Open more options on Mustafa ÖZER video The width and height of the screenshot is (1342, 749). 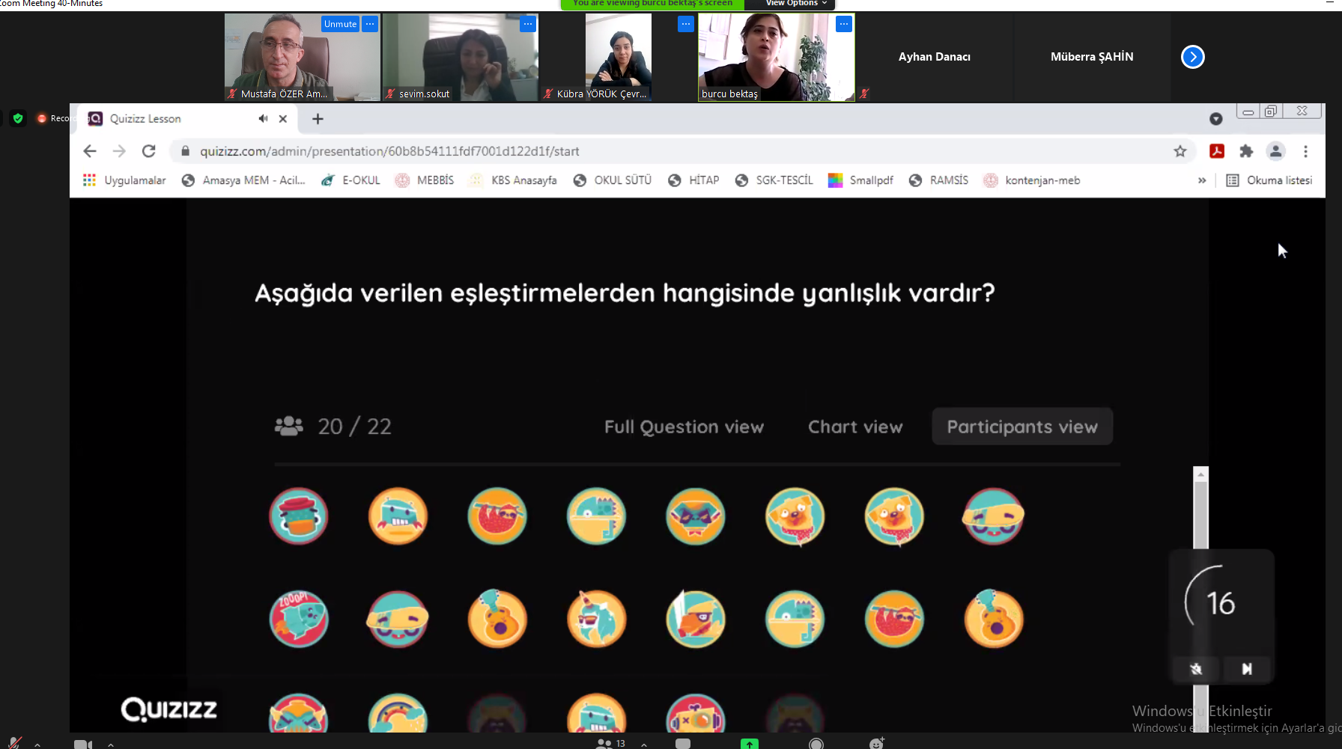(370, 24)
